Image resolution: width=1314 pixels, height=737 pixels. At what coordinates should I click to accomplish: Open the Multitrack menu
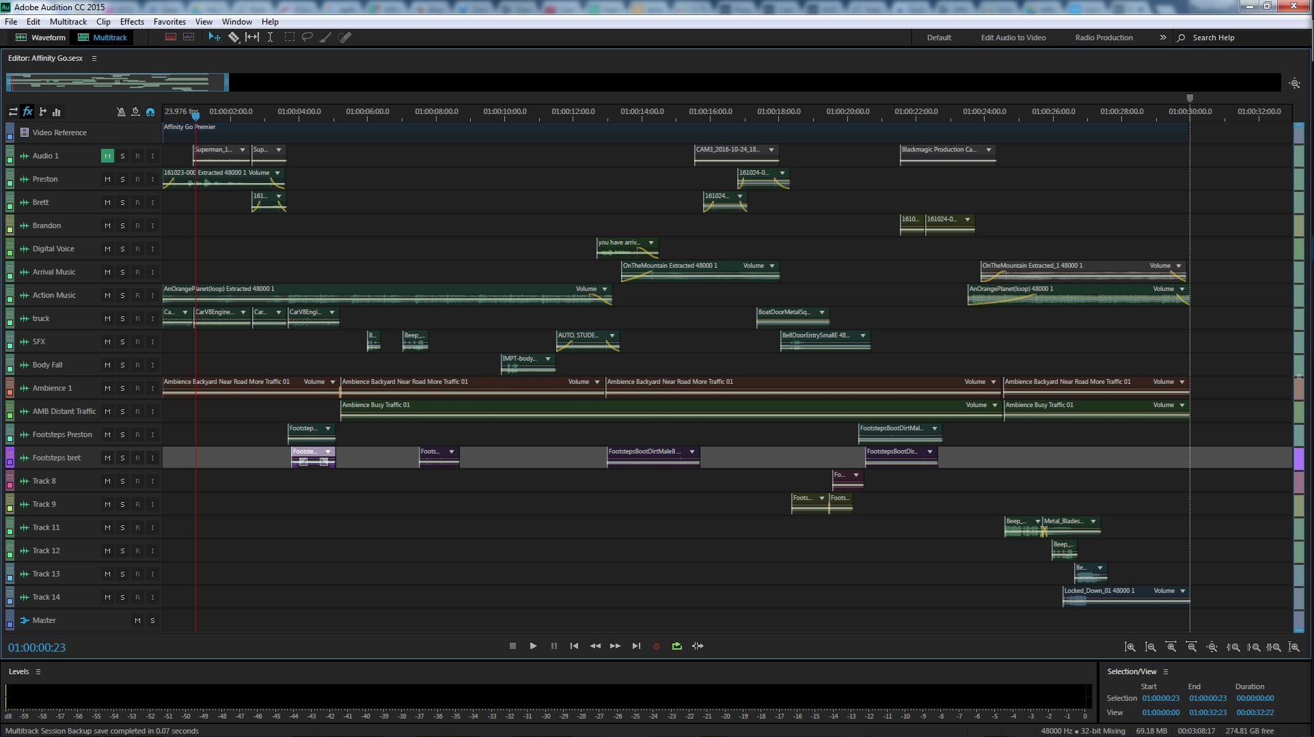pyautogui.click(x=68, y=22)
